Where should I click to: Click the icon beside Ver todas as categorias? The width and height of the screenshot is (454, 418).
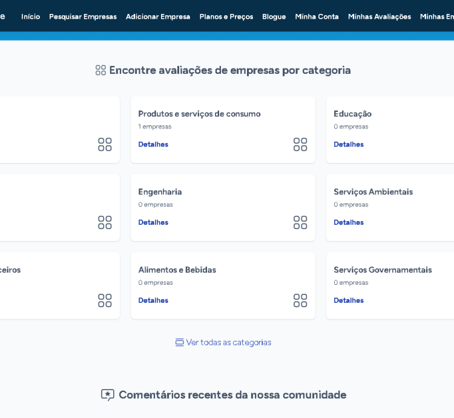point(179,342)
